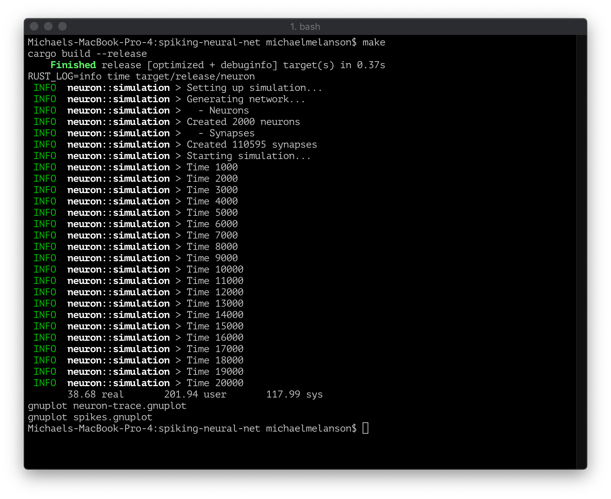Click the '117.99 sys' timing value
611x499 pixels.
pos(295,394)
